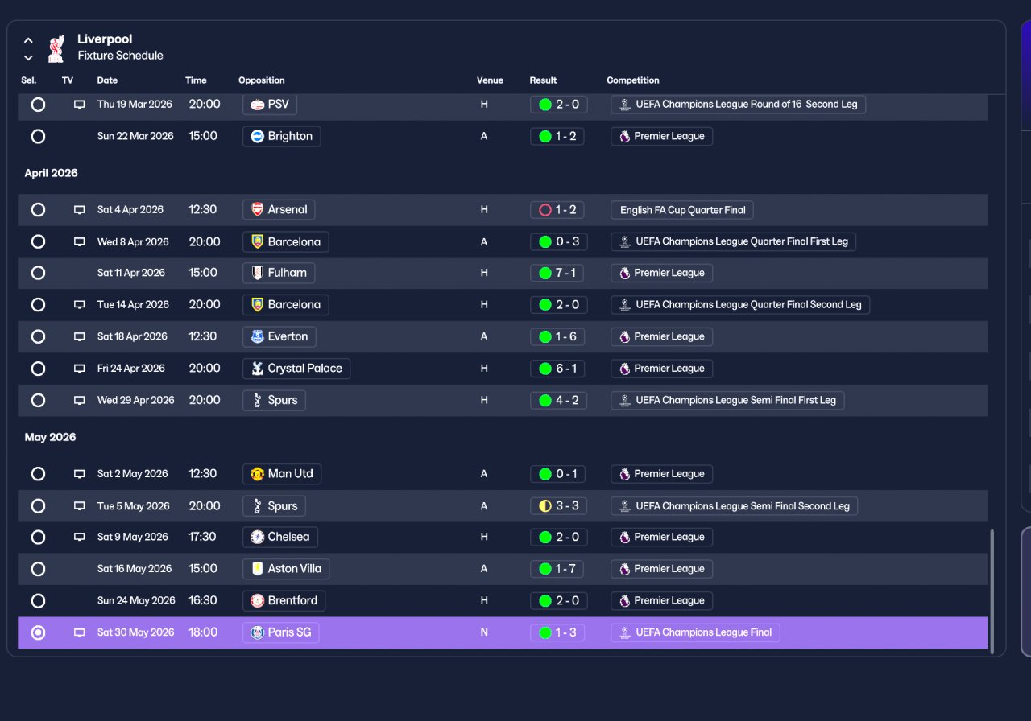
Task: Click the red loss circle on Arsenal 1-2 result
Action: click(x=545, y=210)
